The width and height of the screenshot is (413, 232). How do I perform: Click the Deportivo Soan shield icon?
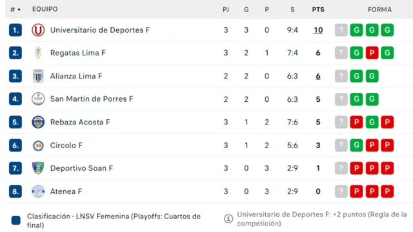click(x=38, y=168)
